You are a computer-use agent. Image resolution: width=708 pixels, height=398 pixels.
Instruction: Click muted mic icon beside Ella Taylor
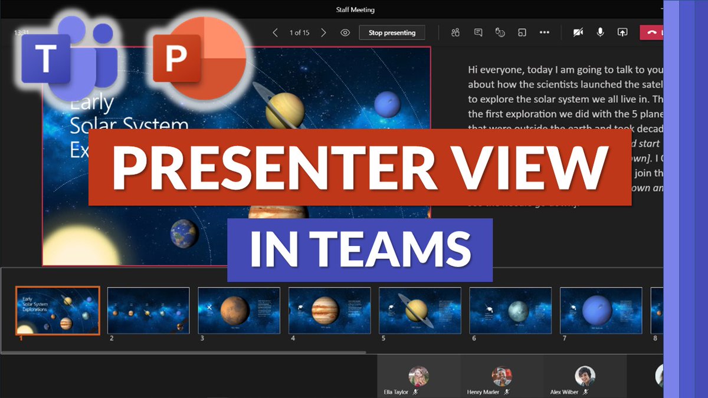[x=415, y=392]
